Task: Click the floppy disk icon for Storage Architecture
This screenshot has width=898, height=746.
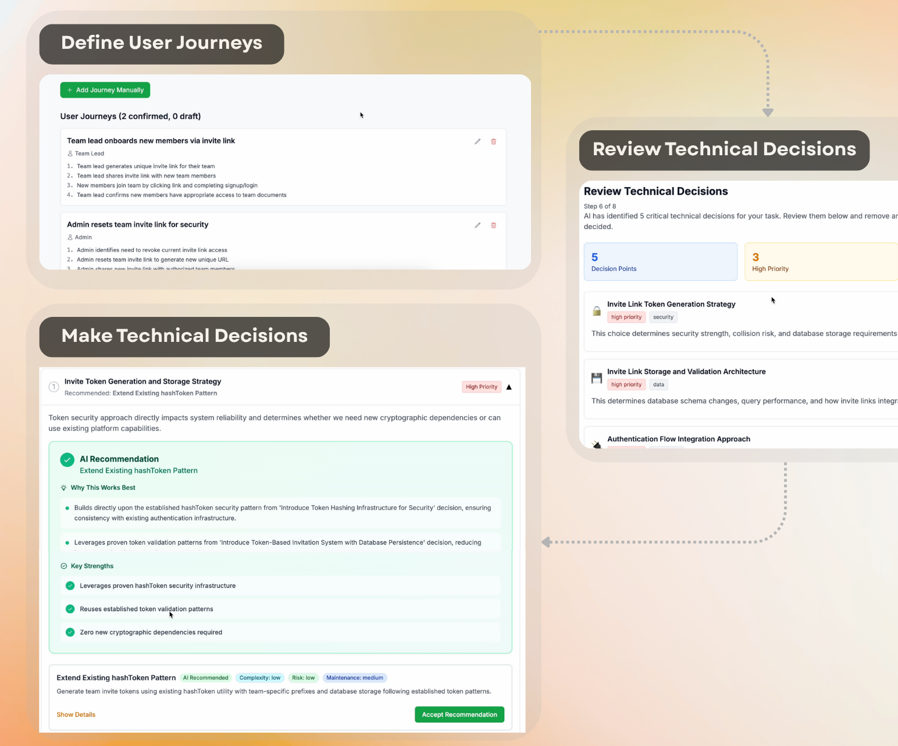Action: click(597, 378)
